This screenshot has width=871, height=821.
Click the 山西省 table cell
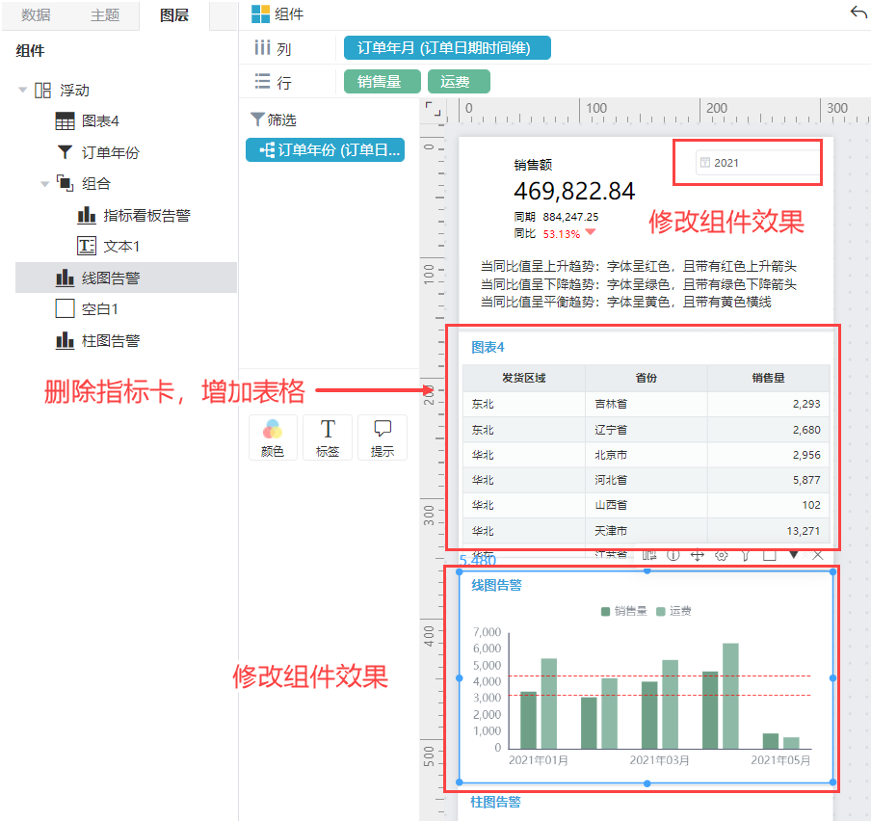pyautogui.click(x=647, y=505)
